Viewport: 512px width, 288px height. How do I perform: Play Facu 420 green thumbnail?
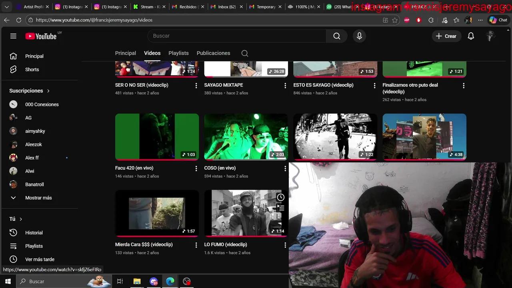point(157,137)
